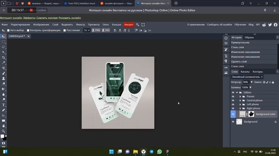Select the Brush tool

click(x=3, y=73)
